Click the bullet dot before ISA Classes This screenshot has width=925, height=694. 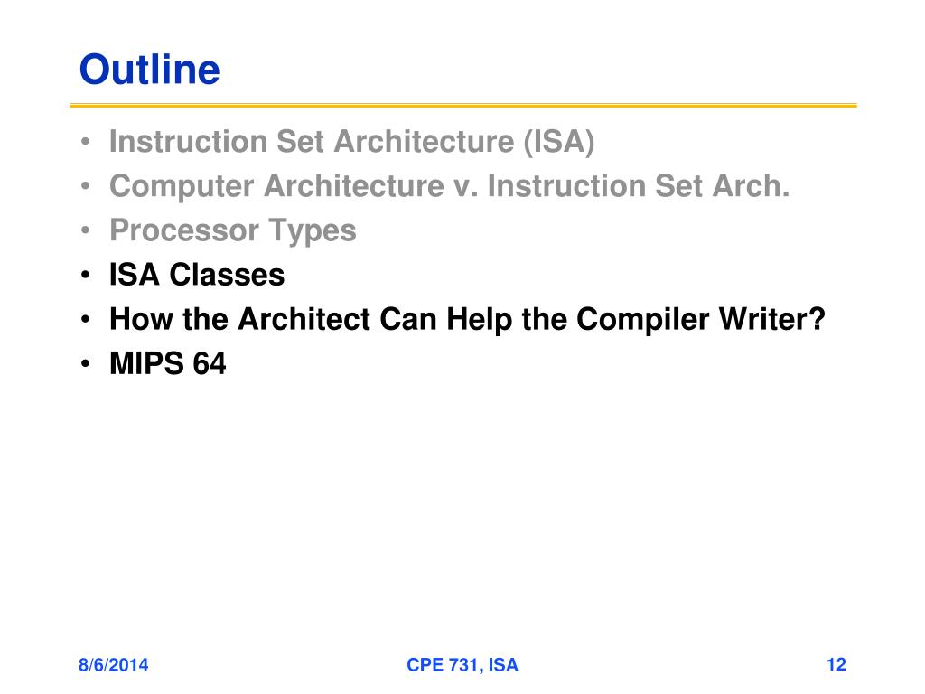coord(86,275)
